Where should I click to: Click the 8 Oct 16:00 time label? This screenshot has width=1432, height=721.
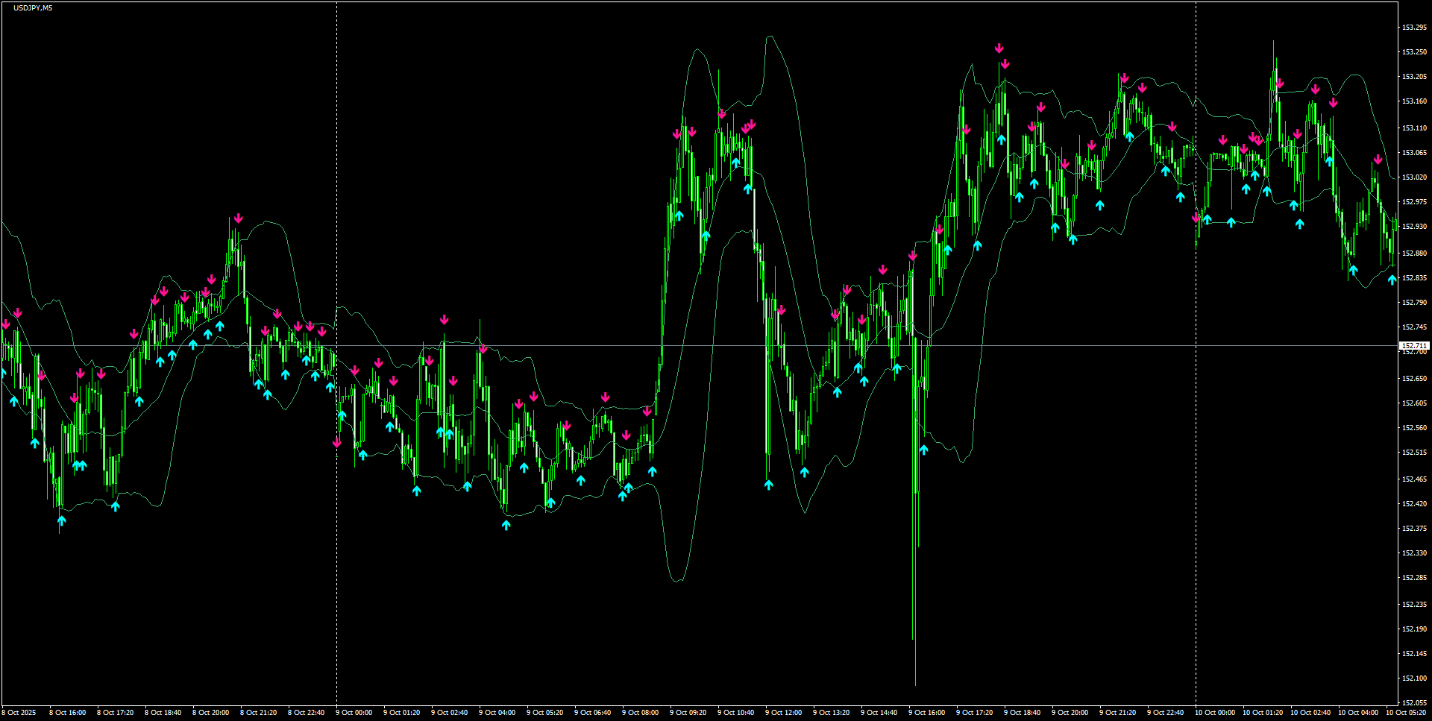67,713
